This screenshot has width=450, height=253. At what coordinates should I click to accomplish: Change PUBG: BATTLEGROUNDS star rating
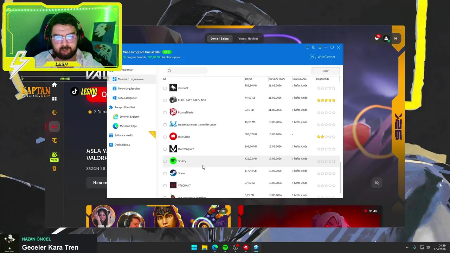326,100
